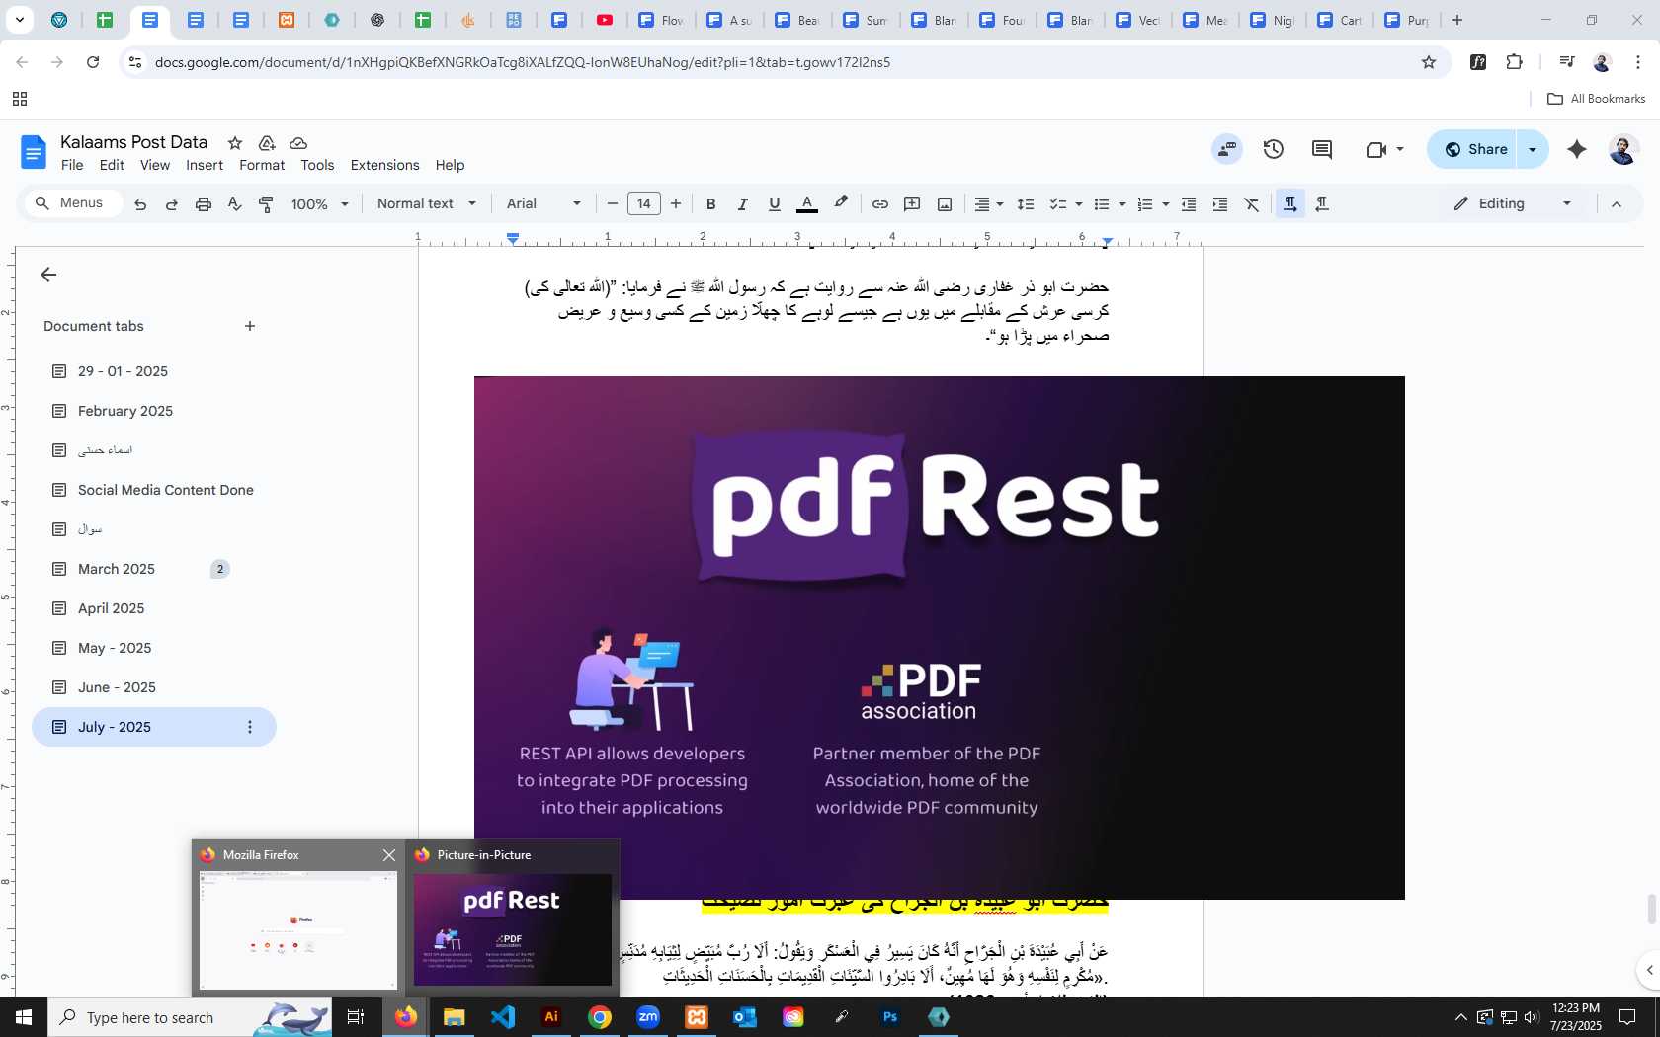Open the View menu
The image size is (1660, 1037).
pos(155,165)
